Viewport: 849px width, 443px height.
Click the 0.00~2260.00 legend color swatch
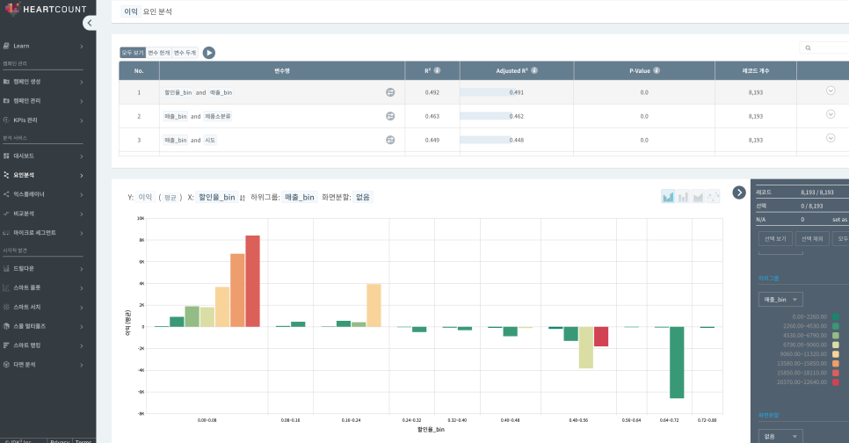(x=836, y=316)
